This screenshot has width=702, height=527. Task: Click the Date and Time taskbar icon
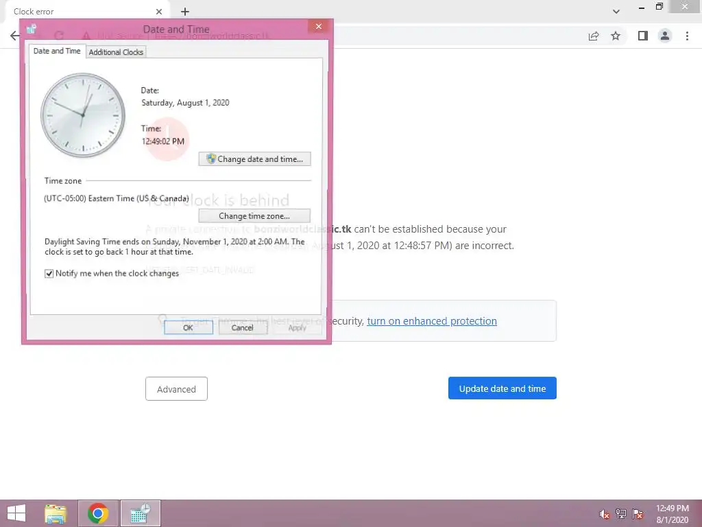point(141,513)
